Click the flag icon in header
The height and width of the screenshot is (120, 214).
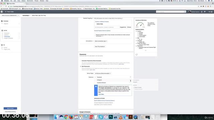tap(205, 12)
